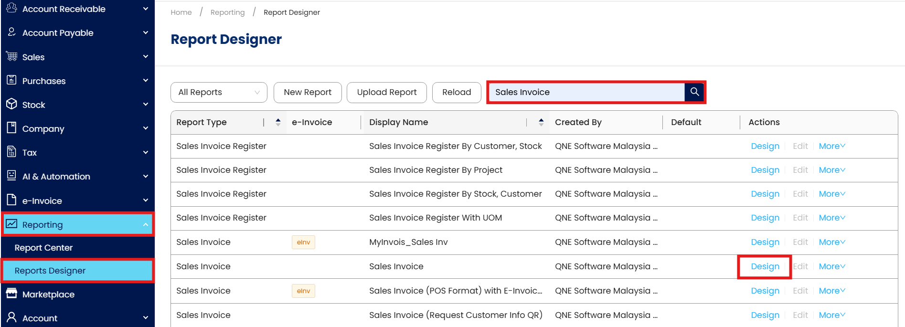This screenshot has width=905, height=327.
Task: Click the Sales cart icon in sidebar
Action: click(x=12, y=56)
